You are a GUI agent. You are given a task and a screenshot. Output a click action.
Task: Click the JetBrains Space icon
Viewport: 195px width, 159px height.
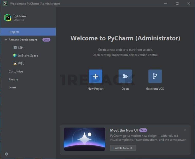tap(15, 55)
